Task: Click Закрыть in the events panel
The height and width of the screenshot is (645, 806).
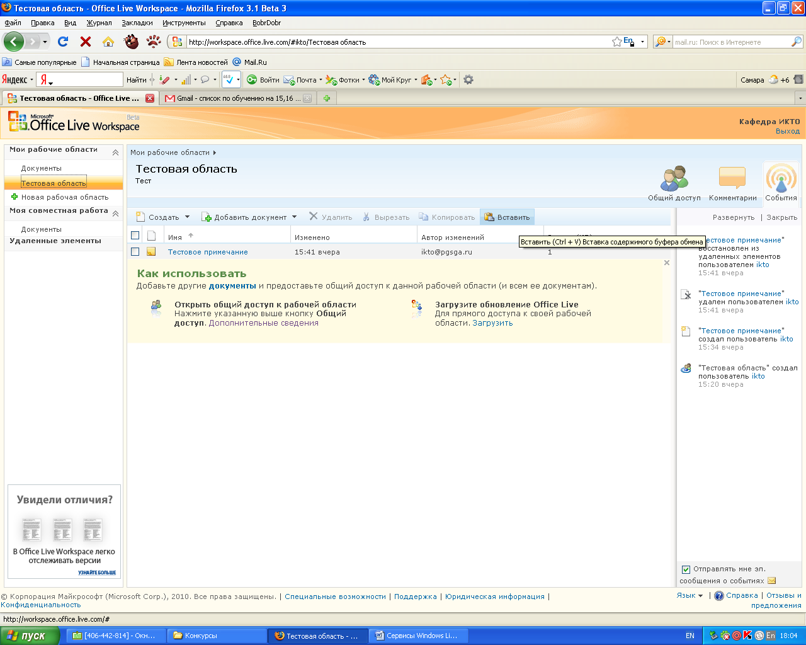Action: (x=782, y=217)
